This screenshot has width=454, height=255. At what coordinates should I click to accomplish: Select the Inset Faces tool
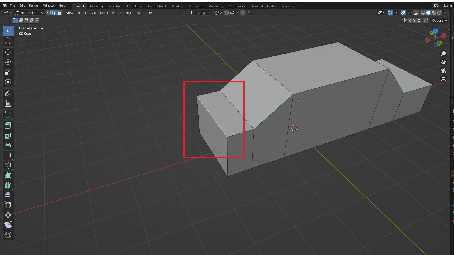click(x=8, y=136)
